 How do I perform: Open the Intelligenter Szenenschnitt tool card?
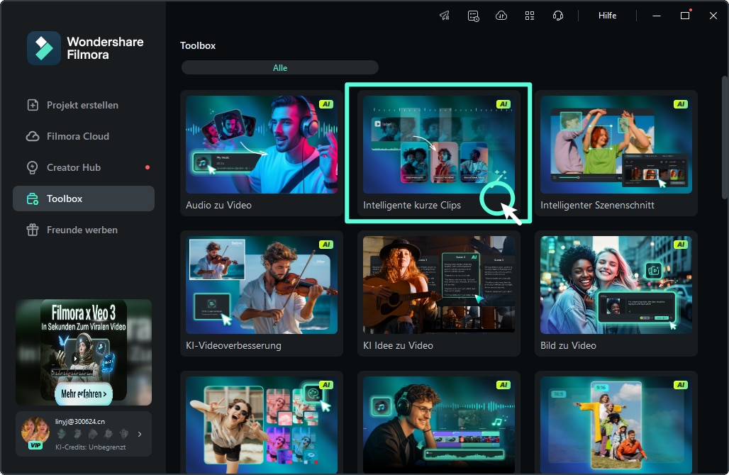click(616, 153)
